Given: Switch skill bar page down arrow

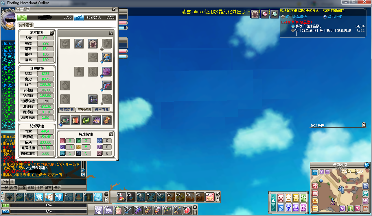Looking at the screenshot, I should pyautogui.click(x=2, y=201).
